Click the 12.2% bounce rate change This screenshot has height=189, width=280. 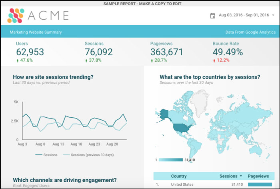point(223,60)
